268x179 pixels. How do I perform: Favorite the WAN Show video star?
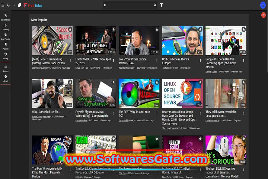point(114,29)
